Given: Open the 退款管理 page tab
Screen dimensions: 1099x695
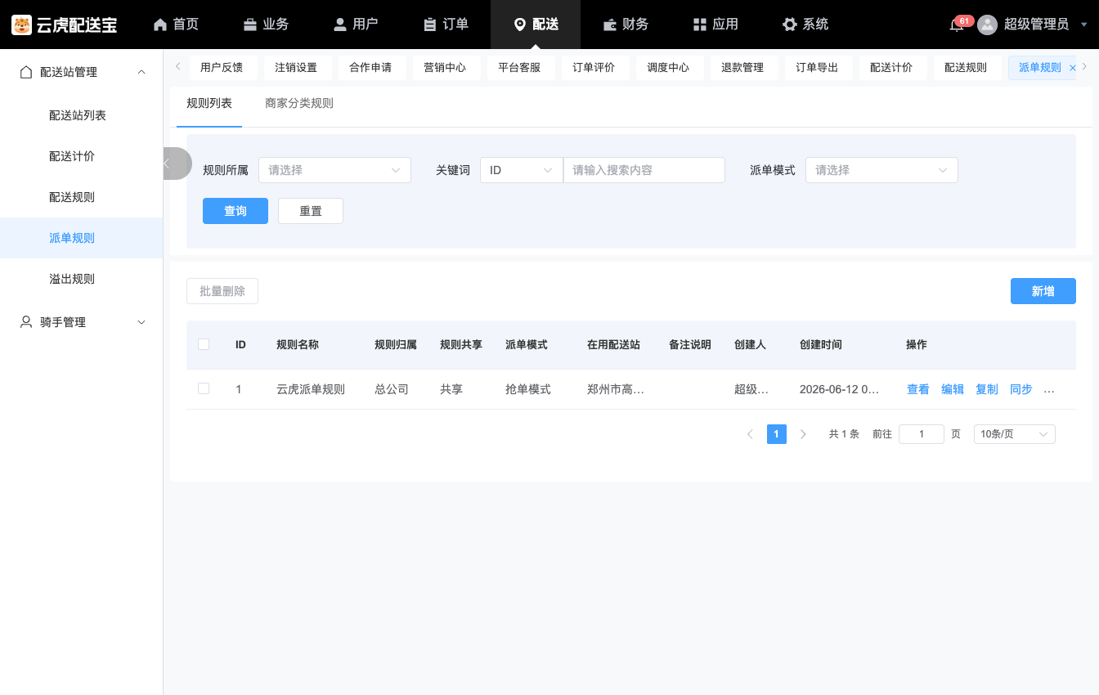Looking at the screenshot, I should click(742, 68).
